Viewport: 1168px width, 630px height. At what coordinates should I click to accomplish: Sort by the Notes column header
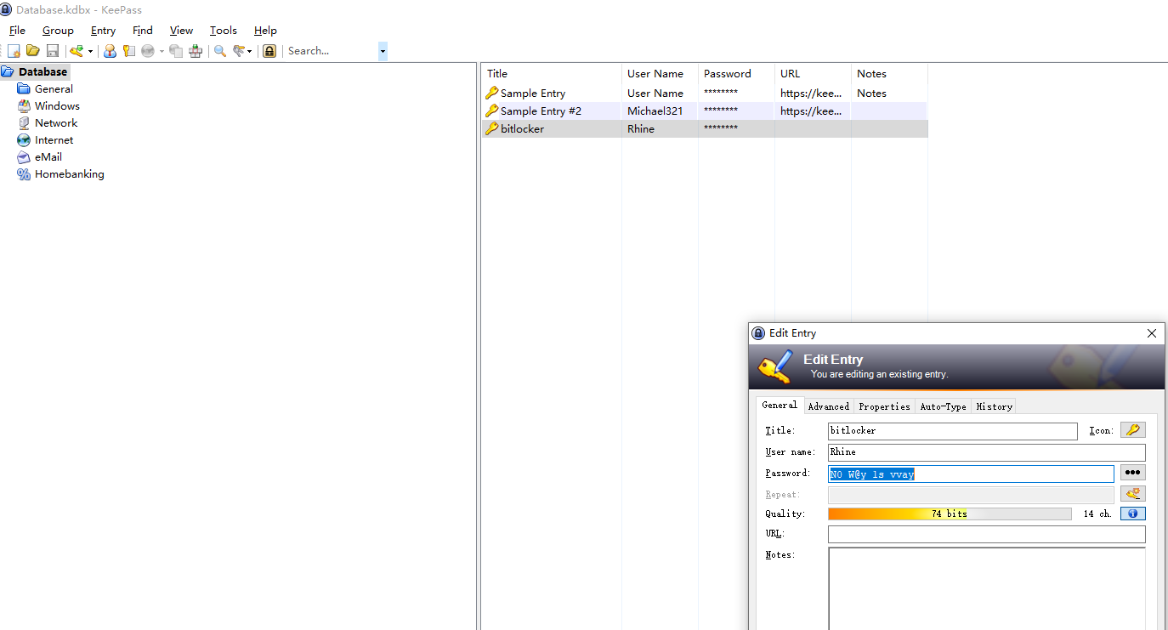(889, 73)
